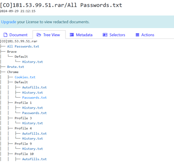This screenshot has width=174, height=163.
Task: Click the root [CO]181.53.99.51.rar tree node
Action: (19, 41)
